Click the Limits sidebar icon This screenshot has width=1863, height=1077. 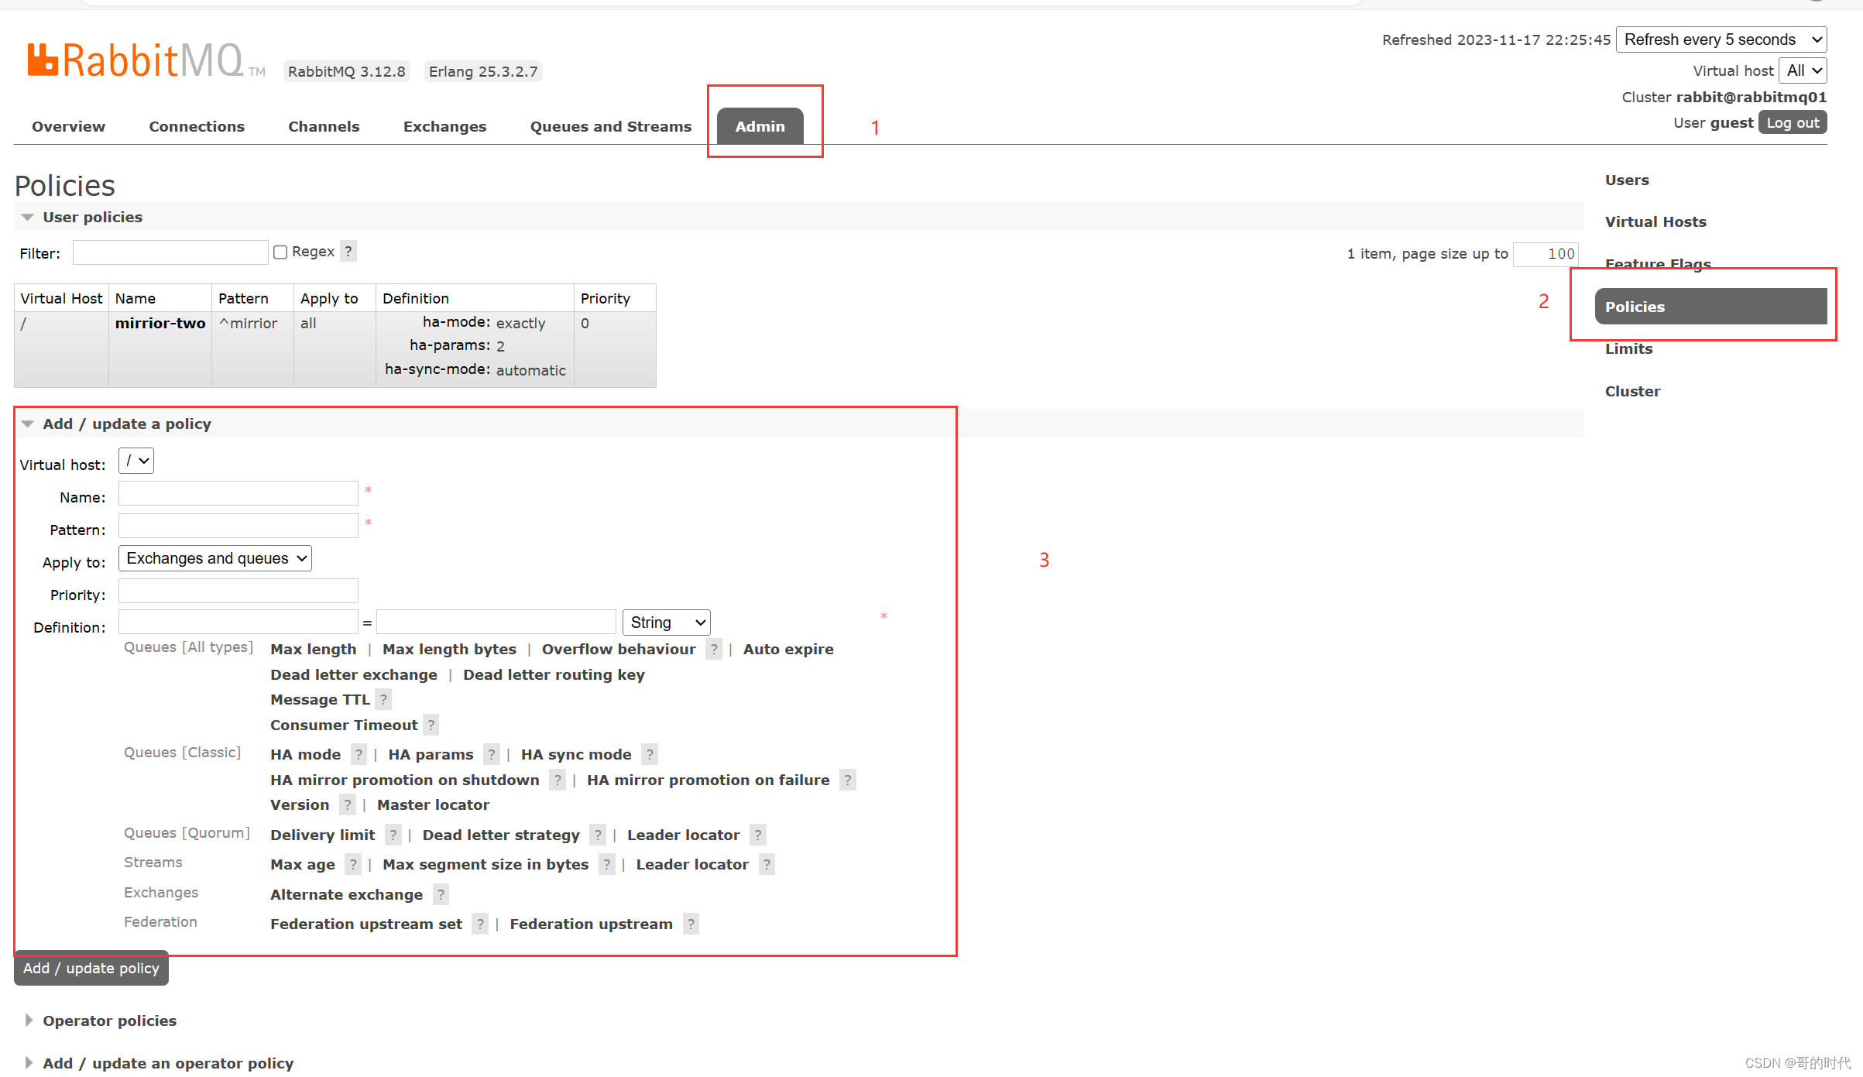click(x=1630, y=348)
